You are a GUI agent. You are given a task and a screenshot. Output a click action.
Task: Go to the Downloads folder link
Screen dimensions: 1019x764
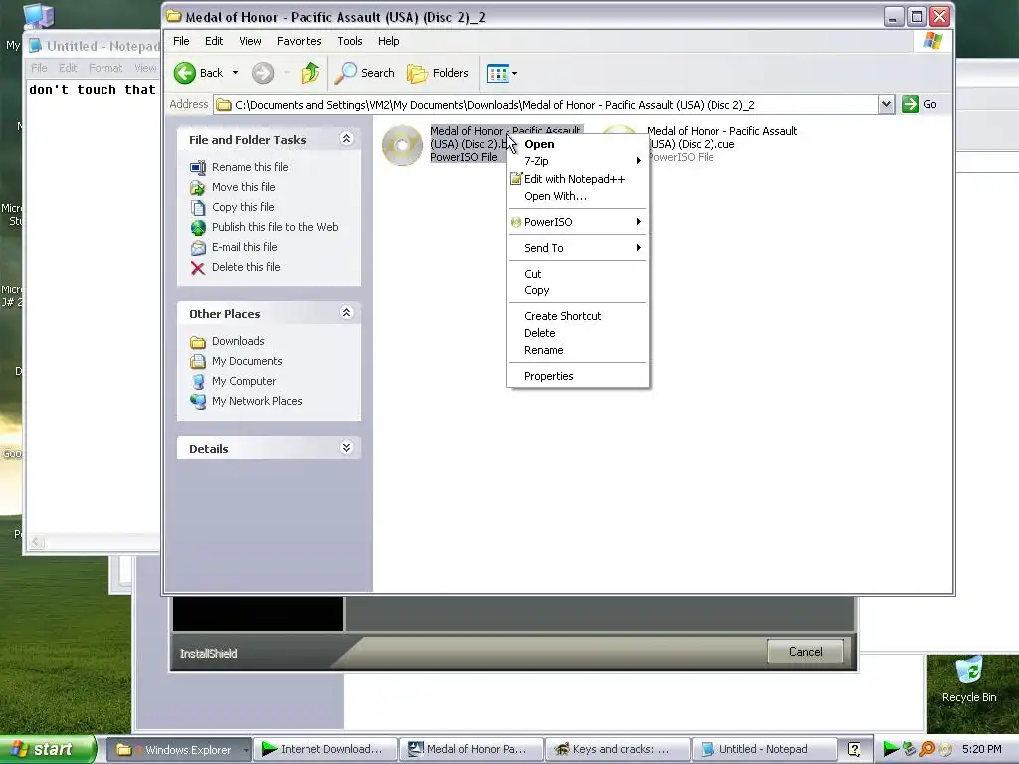pos(238,341)
